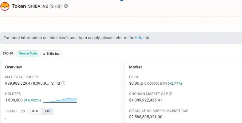Viewport: 242px width, 123px height.
Task: Click the max total supply value 999,982,329,478,393.9…
Action: [27, 83]
